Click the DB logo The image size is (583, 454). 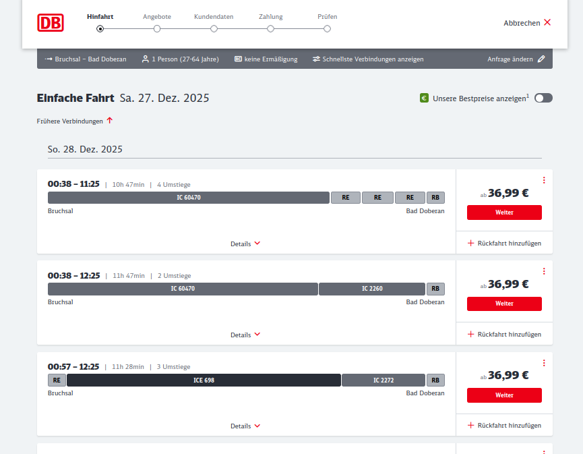(x=51, y=22)
